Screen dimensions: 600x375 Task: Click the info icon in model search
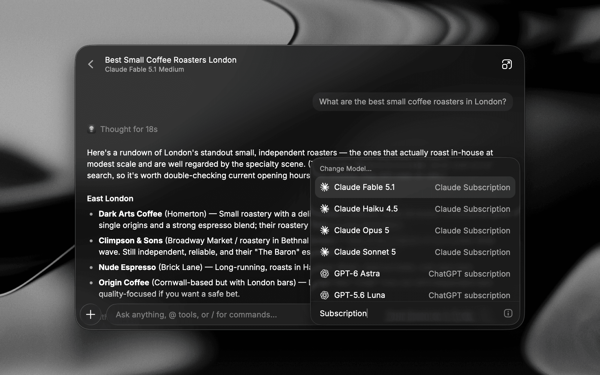[x=508, y=313]
